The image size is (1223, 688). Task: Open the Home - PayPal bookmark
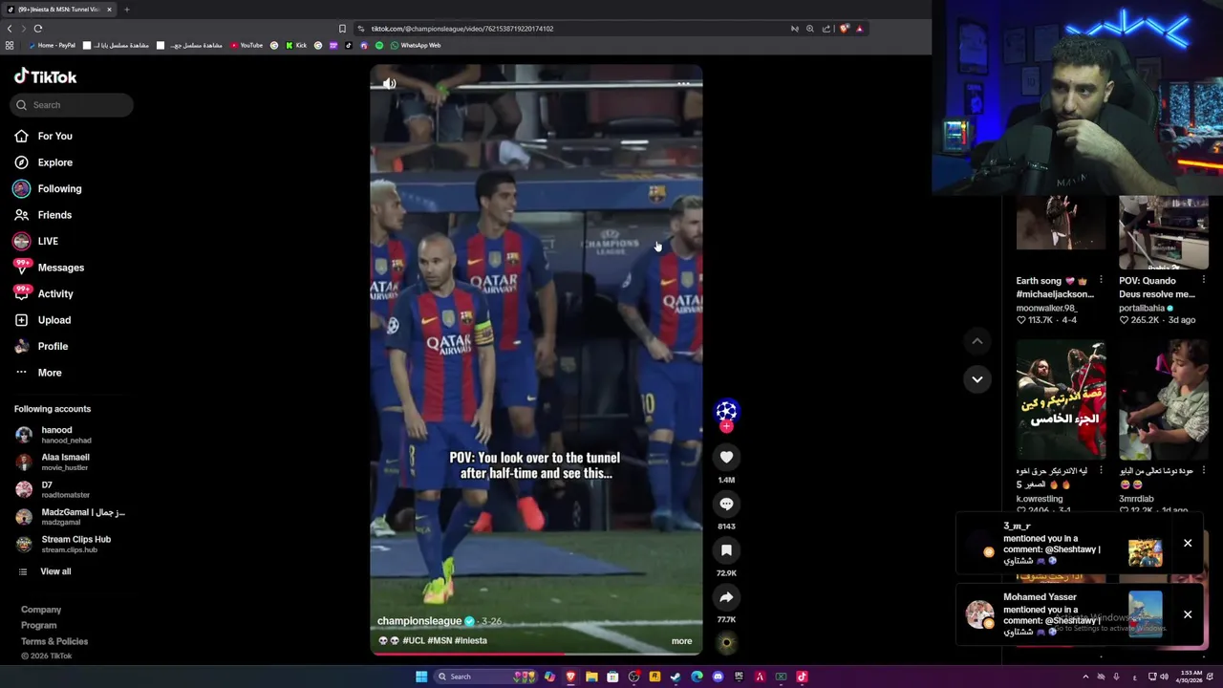tap(52, 45)
